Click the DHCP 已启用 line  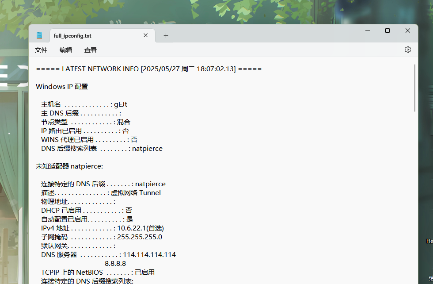(x=87, y=211)
